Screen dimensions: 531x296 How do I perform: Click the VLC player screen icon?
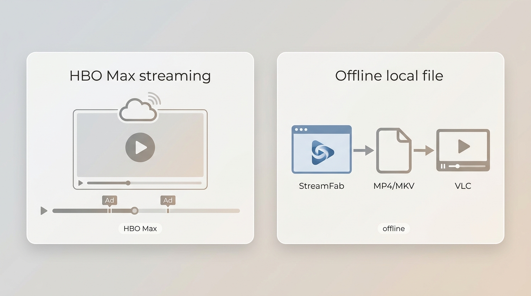463,150
